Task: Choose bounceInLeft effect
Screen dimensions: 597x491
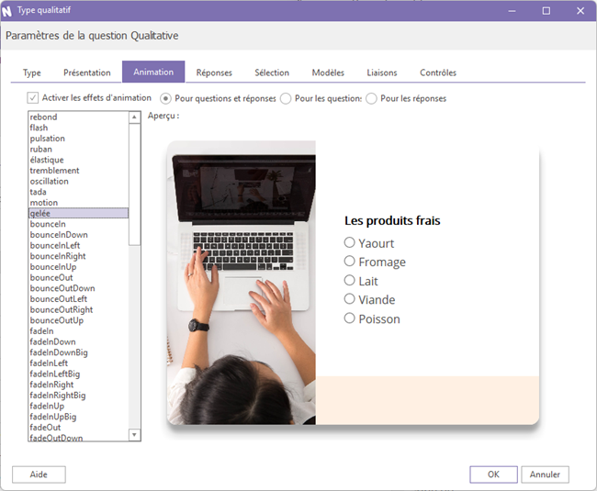Action: click(x=79, y=245)
